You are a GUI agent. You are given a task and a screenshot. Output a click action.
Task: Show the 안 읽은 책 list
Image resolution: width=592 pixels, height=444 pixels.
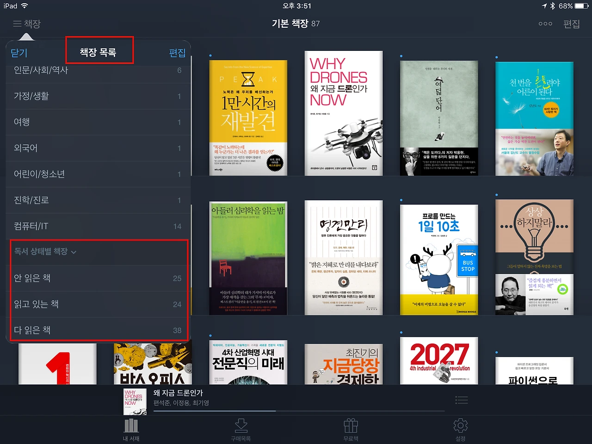click(x=98, y=278)
